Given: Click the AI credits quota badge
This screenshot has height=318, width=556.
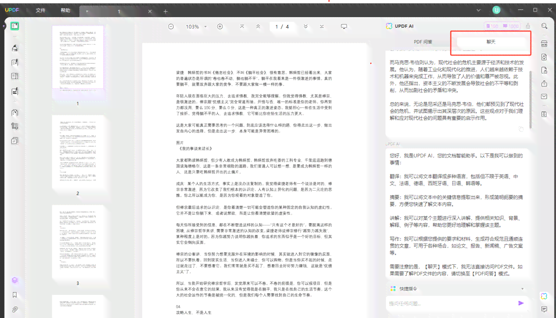Looking at the screenshot, I should 502,26.
